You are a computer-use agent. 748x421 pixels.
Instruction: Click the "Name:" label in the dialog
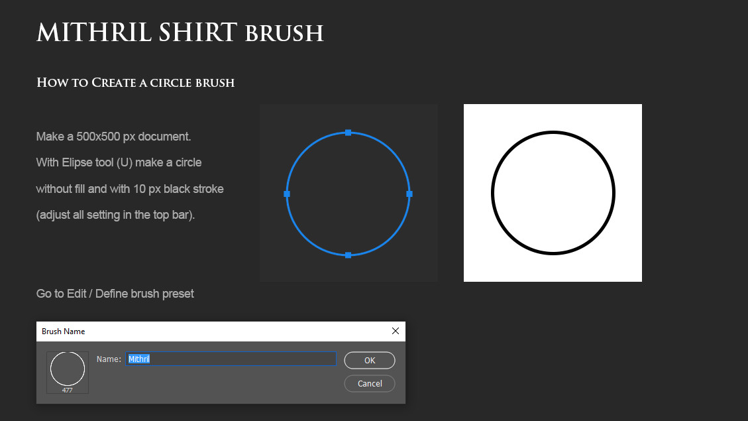pos(109,359)
